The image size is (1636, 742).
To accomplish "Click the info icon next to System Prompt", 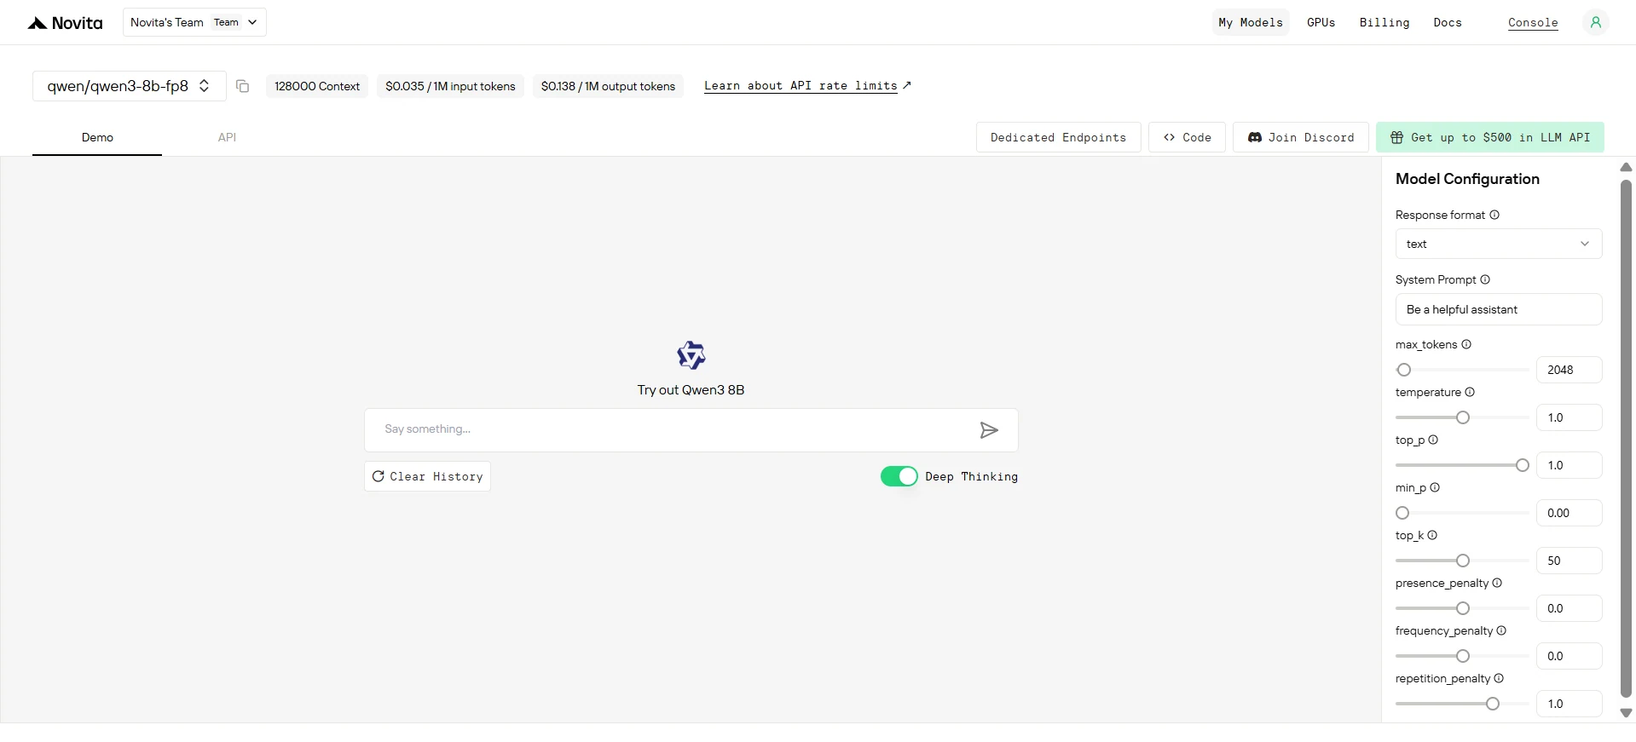I will (1485, 279).
